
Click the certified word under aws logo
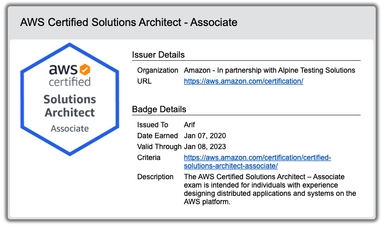click(x=70, y=82)
